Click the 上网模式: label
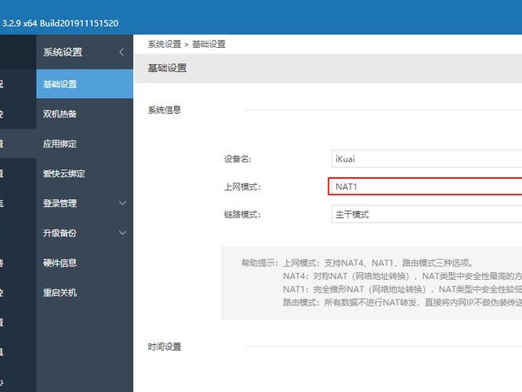The height and width of the screenshot is (392, 522). coord(242,187)
